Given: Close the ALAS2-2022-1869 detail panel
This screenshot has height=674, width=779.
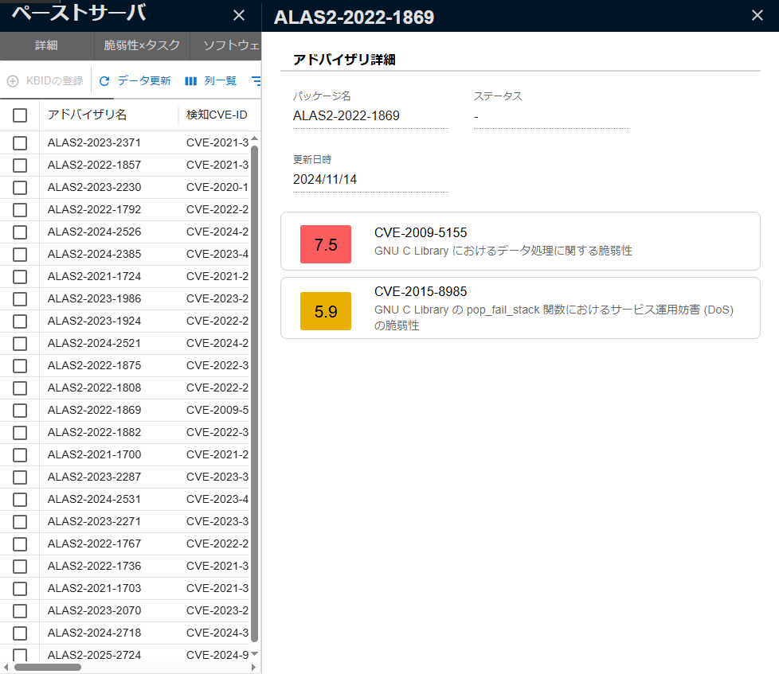Looking at the screenshot, I should [757, 15].
